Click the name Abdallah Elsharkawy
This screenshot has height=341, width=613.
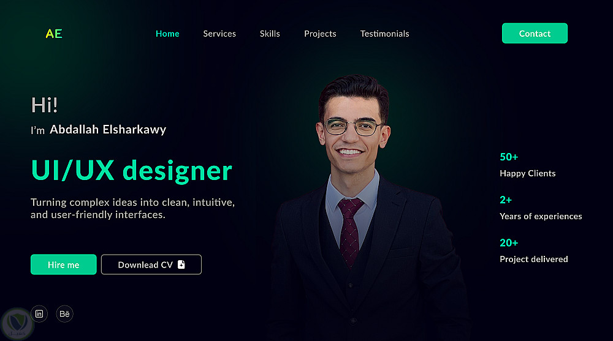pos(108,129)
